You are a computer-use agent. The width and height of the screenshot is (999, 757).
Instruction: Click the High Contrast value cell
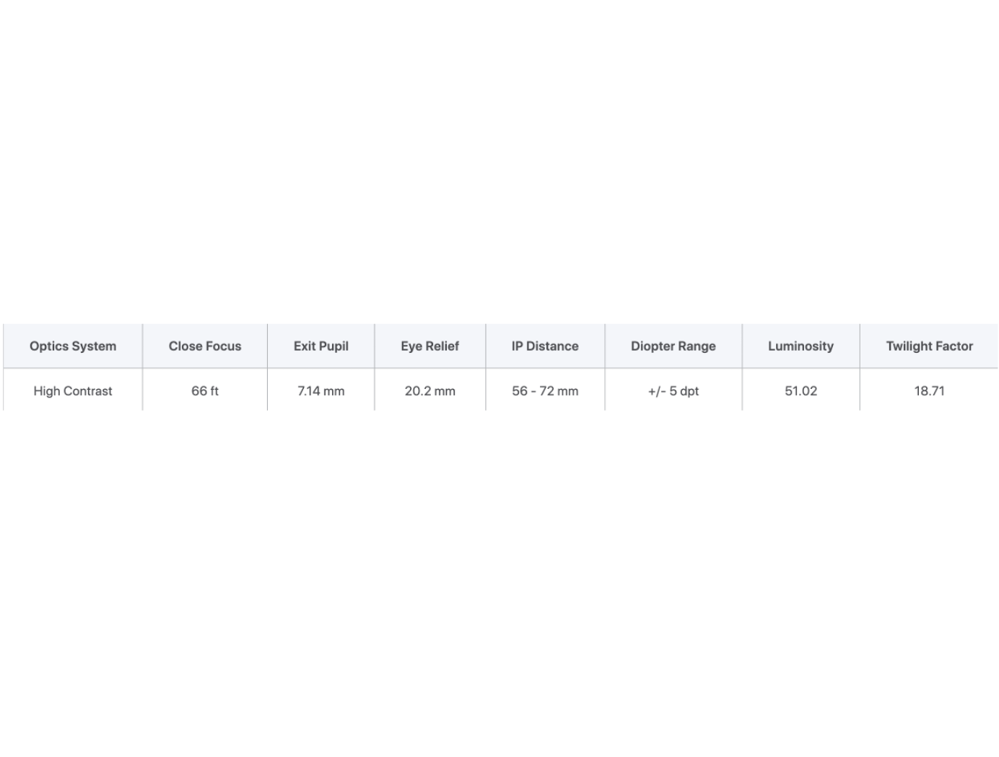[73, 391]
